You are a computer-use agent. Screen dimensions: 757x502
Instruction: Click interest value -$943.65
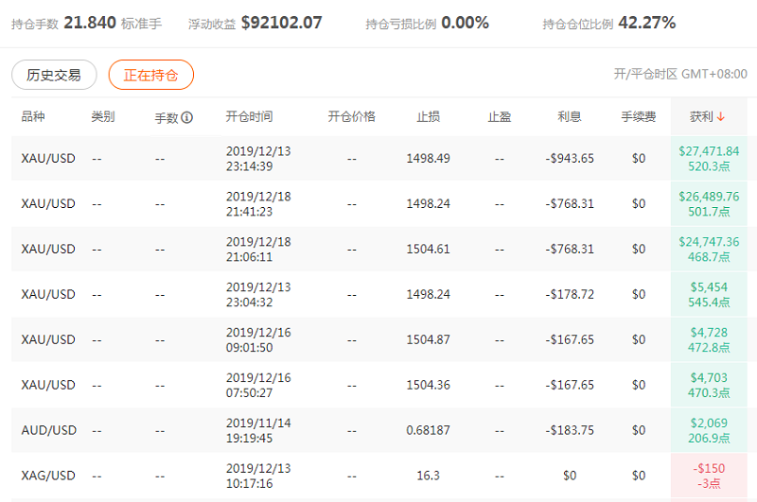click(570, 159)
